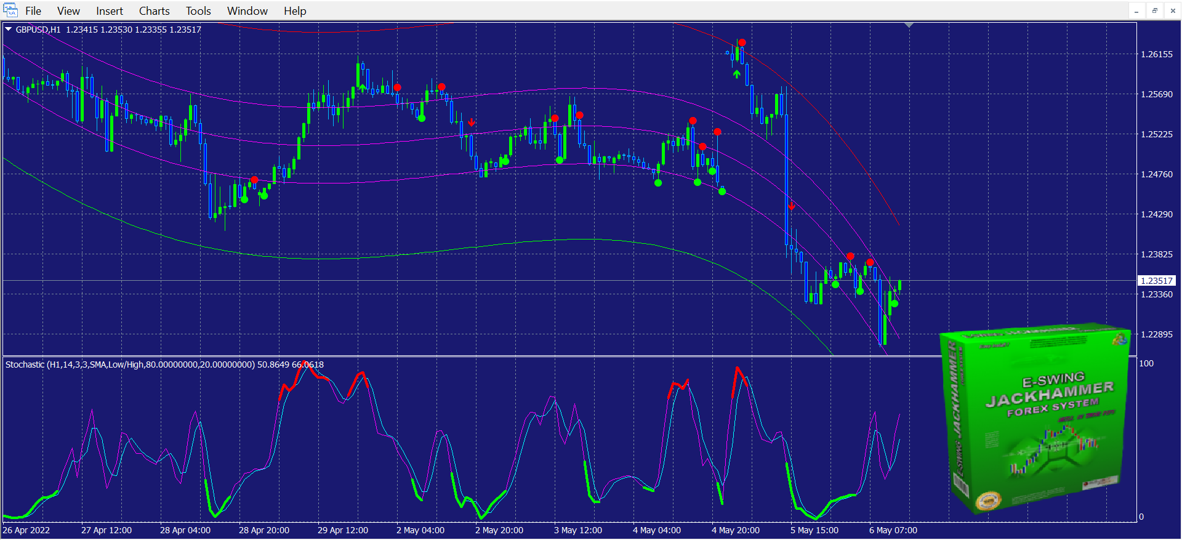Click the red dot above the highest candle

[x=742, y=42]
